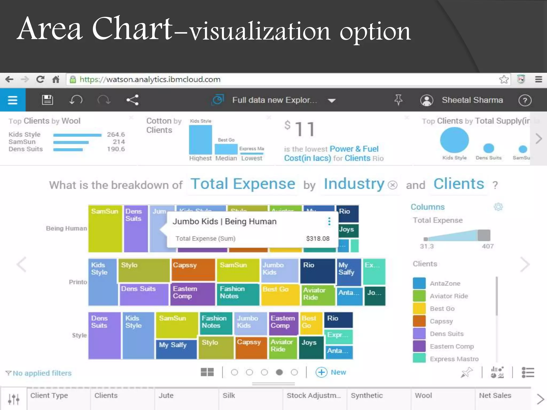
Task: Reload the page with the refresh icon
Action: tap(40, 79)
